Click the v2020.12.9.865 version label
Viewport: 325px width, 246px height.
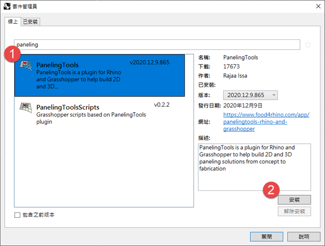[x=149, y=62]
